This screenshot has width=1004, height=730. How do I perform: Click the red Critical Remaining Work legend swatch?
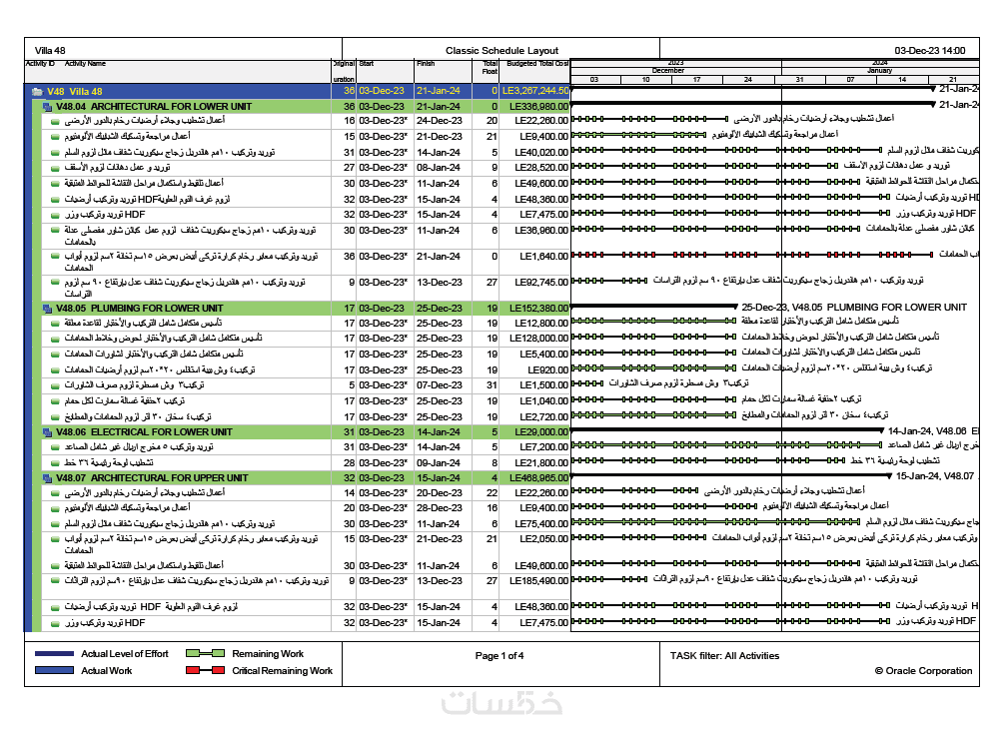205,670
